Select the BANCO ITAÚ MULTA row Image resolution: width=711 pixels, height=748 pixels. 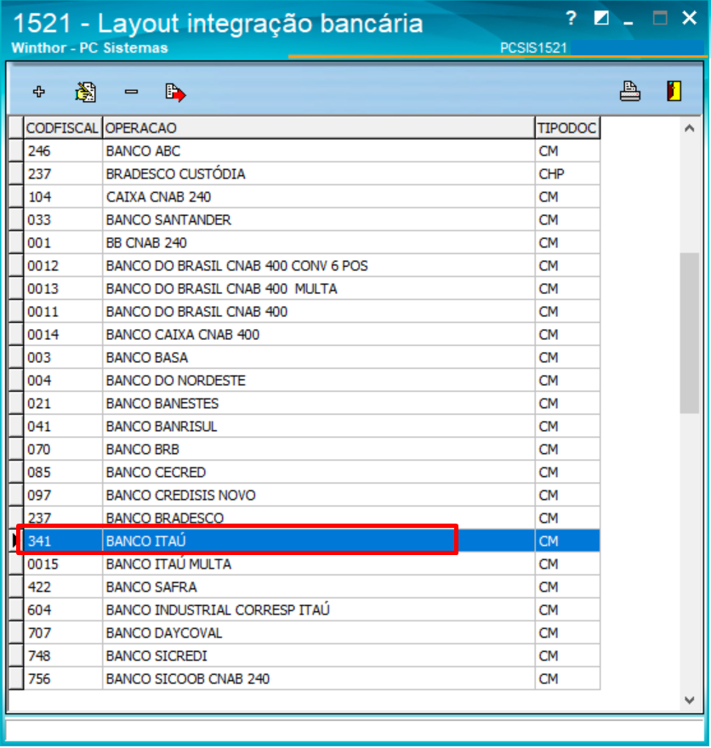click(x=304, y=564)
